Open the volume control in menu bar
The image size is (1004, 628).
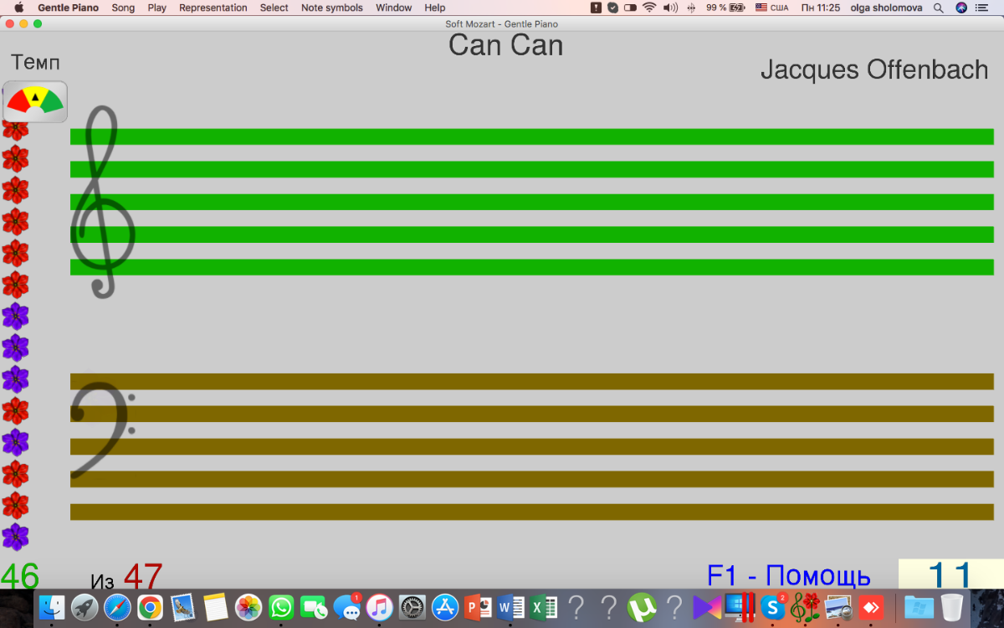pos(670,8)
